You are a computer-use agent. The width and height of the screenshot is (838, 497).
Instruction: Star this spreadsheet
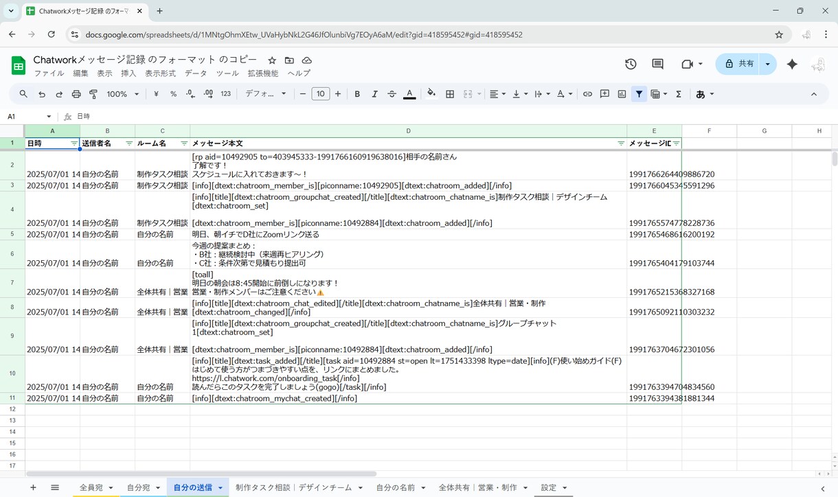272,60
